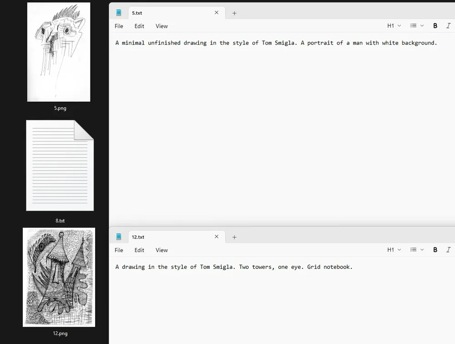Open Edit menu in 5.txt window
This screenshot has width=455, height=344.
point(139,26)
